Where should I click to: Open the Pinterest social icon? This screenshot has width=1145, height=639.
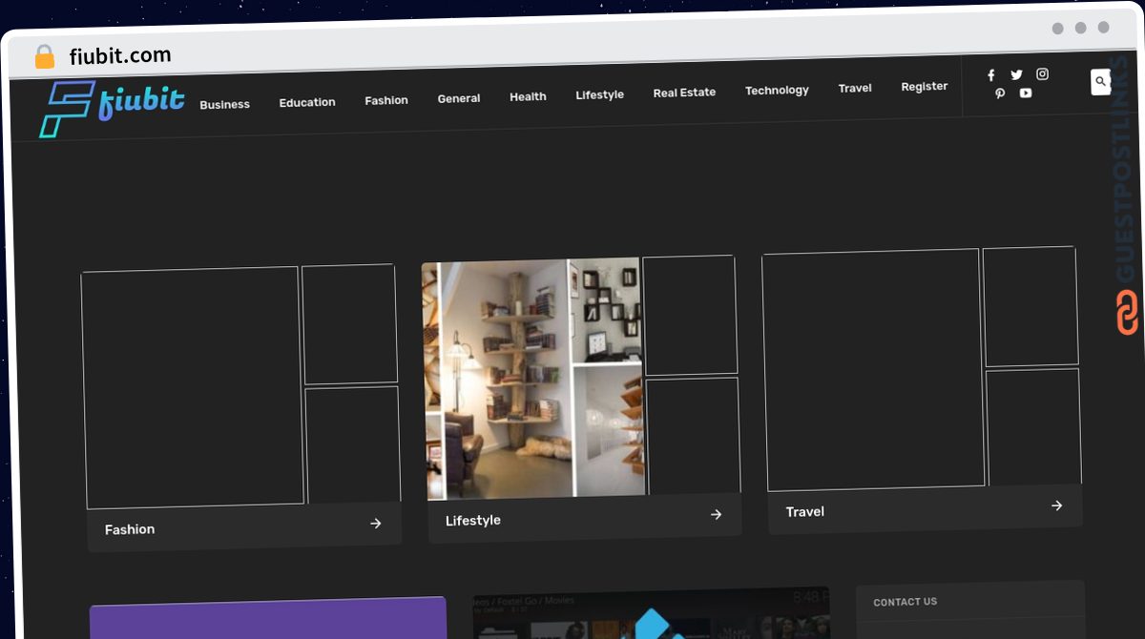tap(999, 93)
